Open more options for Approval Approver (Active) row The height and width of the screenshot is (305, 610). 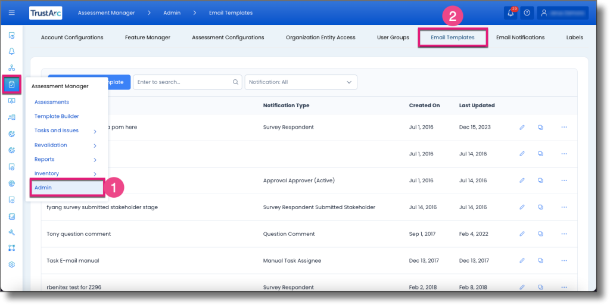pyautogui.click(x=564, y=180)
